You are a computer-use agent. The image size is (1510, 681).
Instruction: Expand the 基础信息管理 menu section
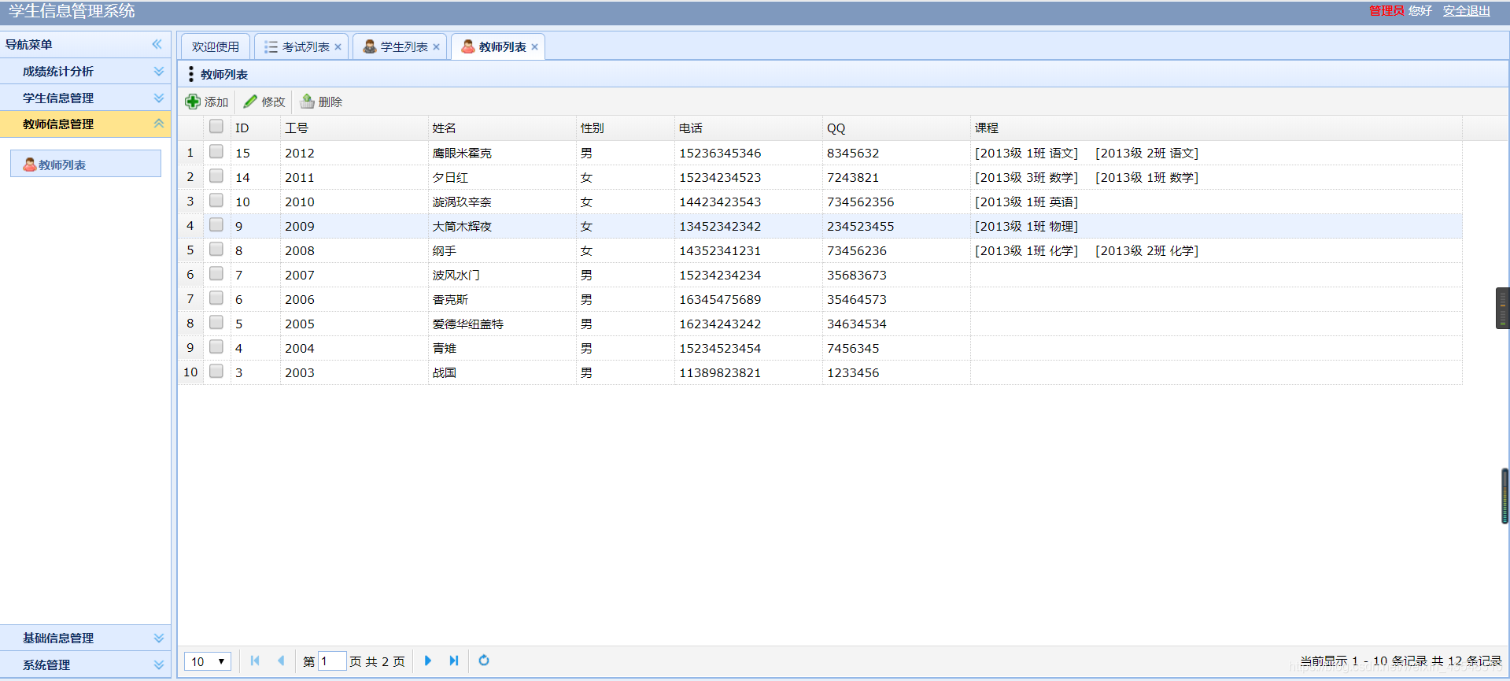(x=159, y=638)
